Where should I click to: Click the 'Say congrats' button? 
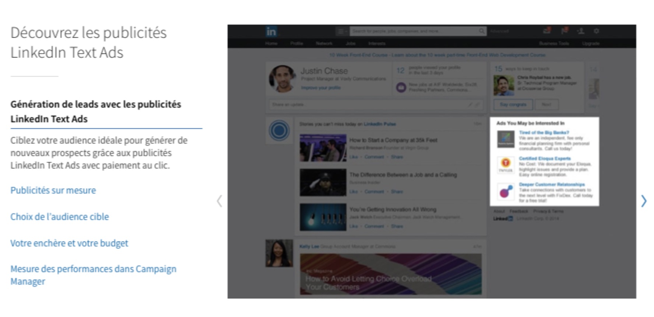(x=513, y=105)
